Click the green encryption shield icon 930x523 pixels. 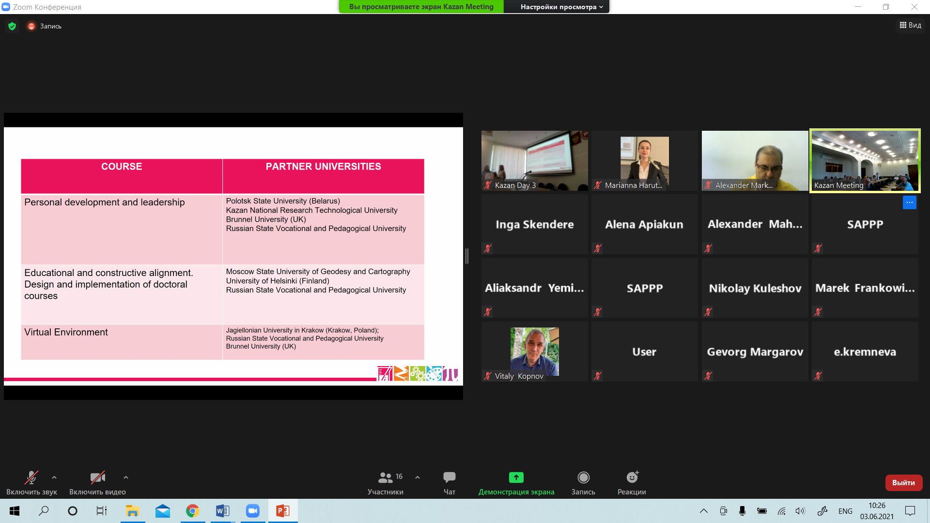pyautogui.click(x=12, y=26)
